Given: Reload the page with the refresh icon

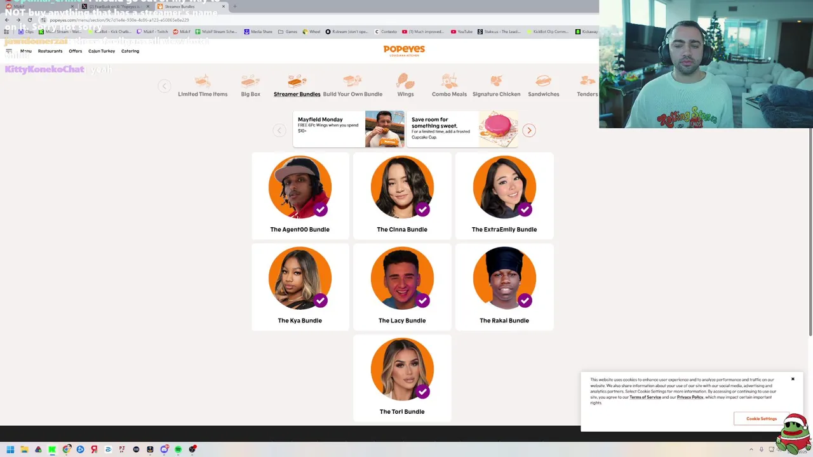Looking at the screenshot, I should coord(30,20).
